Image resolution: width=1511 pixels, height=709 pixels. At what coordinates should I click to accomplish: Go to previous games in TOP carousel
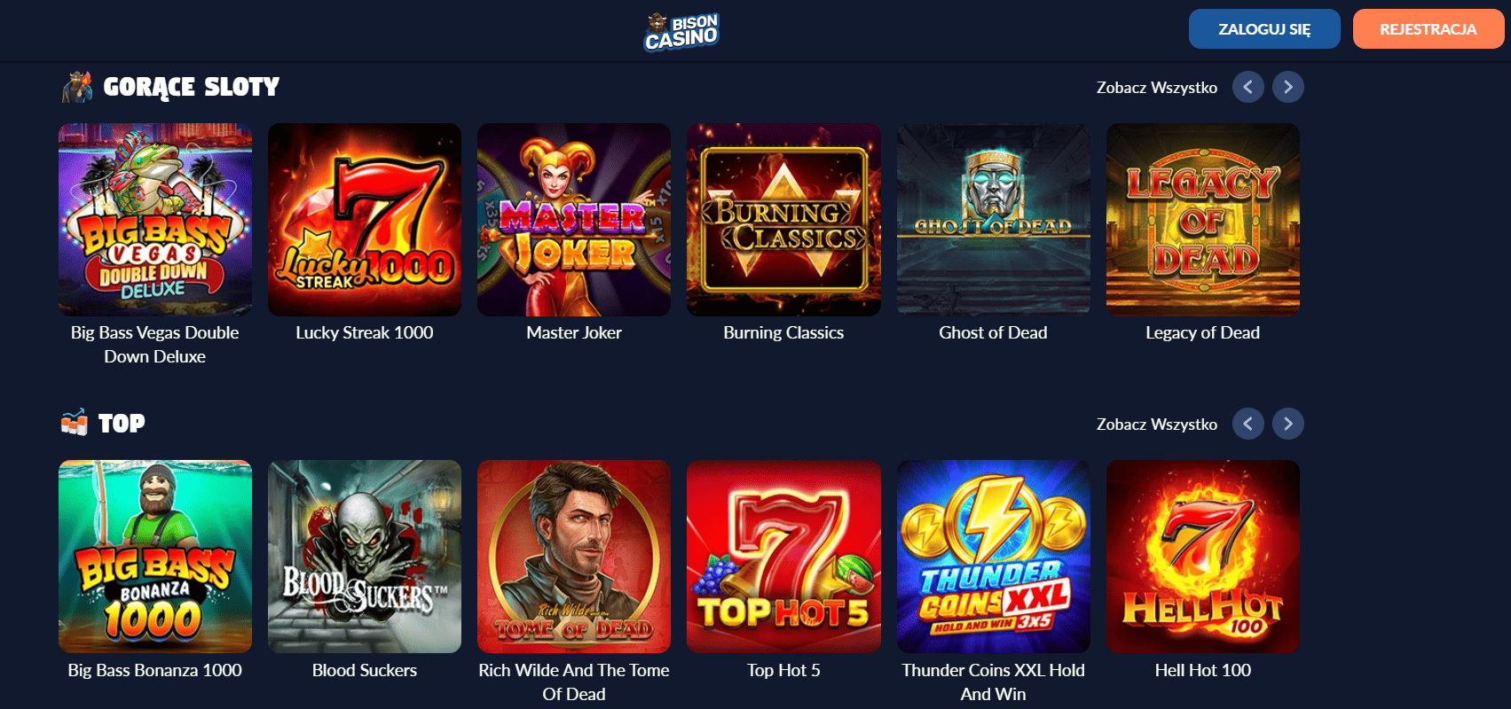click(1248, 424)
